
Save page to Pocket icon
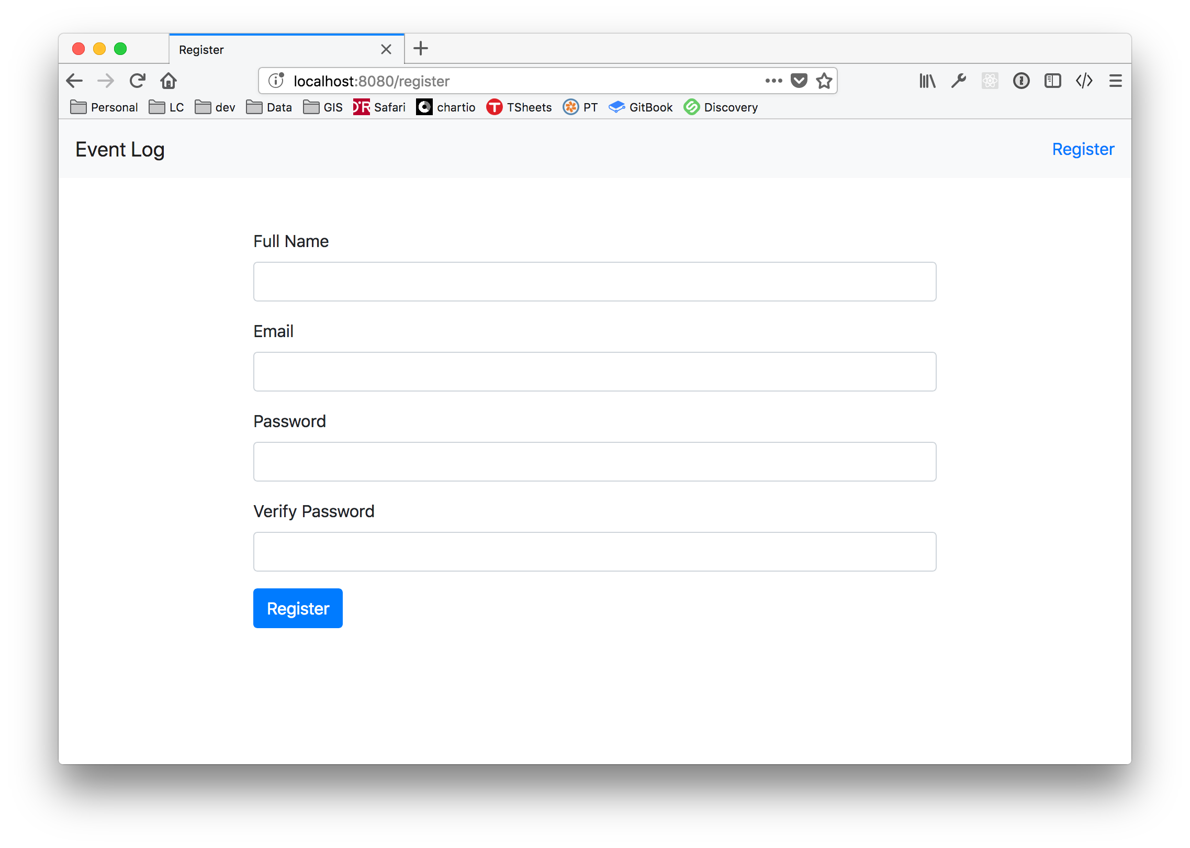[x=799, y=81]
